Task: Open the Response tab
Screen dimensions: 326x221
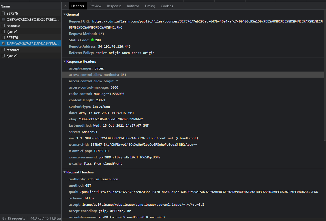Action: click(114, 6)
